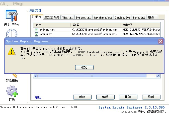The height and width of the screenshot is (113, 169).
Task: Click the 新建 button
Action: tap(82, 97)
